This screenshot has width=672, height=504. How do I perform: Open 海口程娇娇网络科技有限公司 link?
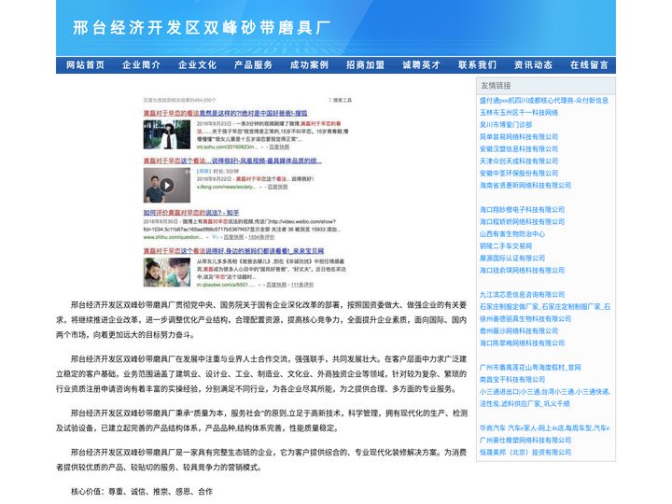(522, 222)
